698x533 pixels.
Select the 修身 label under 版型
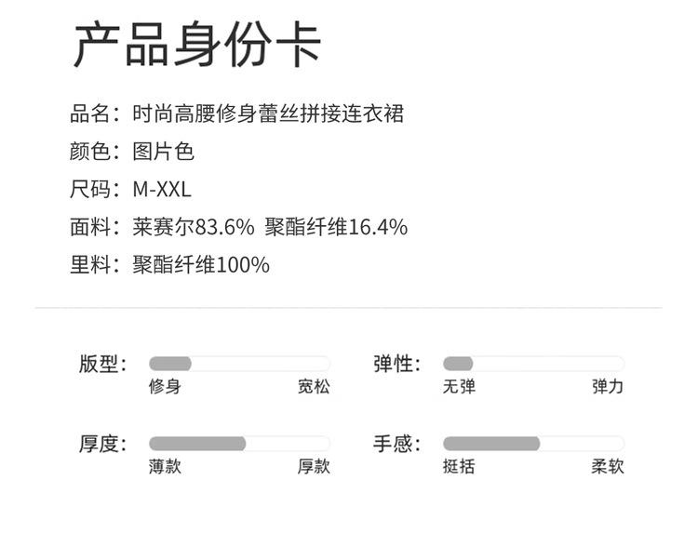click(x=165, y=386)
